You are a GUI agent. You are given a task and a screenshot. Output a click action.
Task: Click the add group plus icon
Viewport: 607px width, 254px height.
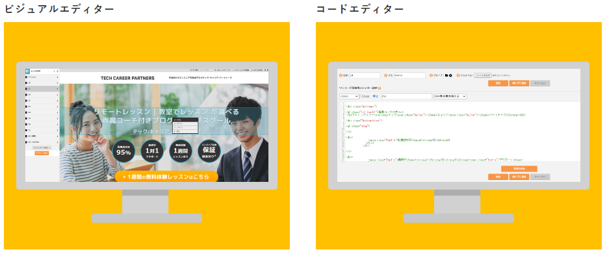point(450,75)
